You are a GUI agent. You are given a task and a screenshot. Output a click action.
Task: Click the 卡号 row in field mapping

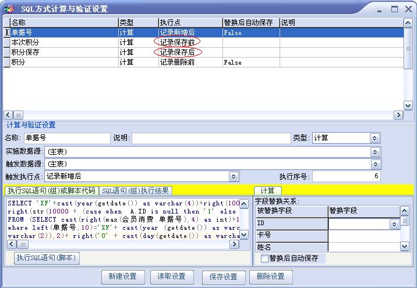(328, 236)
